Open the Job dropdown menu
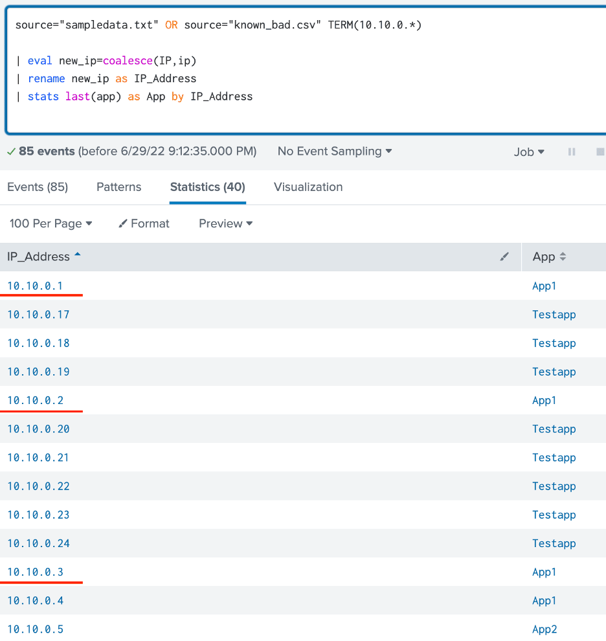606x641 pixels. (529, 152)
